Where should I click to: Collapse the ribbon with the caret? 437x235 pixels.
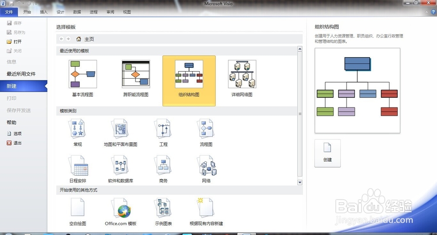tap(427, 12)
